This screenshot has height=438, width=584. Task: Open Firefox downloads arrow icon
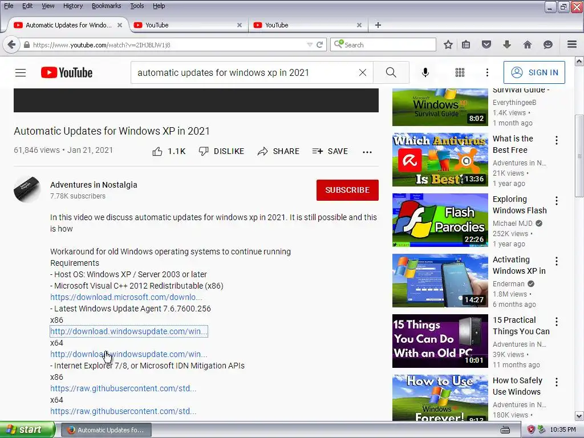(507, 44)
